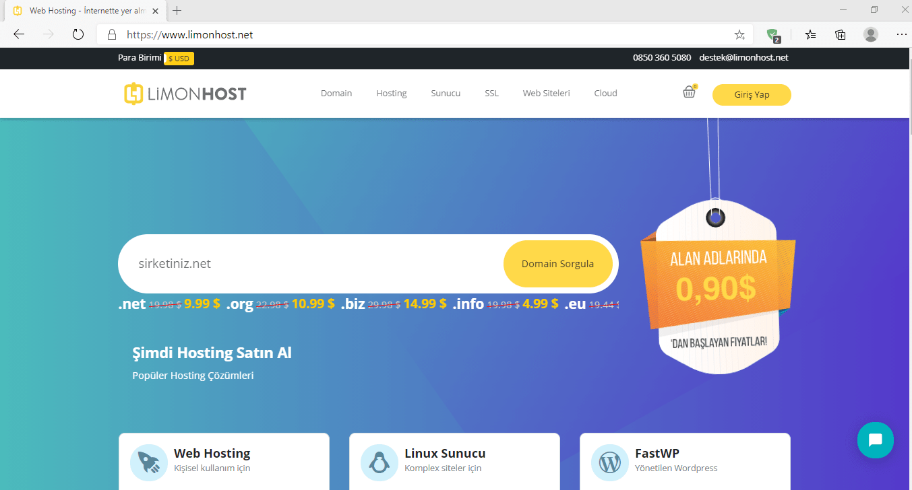Click the 0850 360 5080 phone number
The image size is (912, 490).
[x=662, y=58]
